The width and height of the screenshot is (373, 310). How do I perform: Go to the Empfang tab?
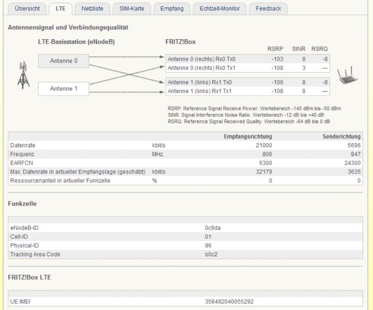coord(172,9)
